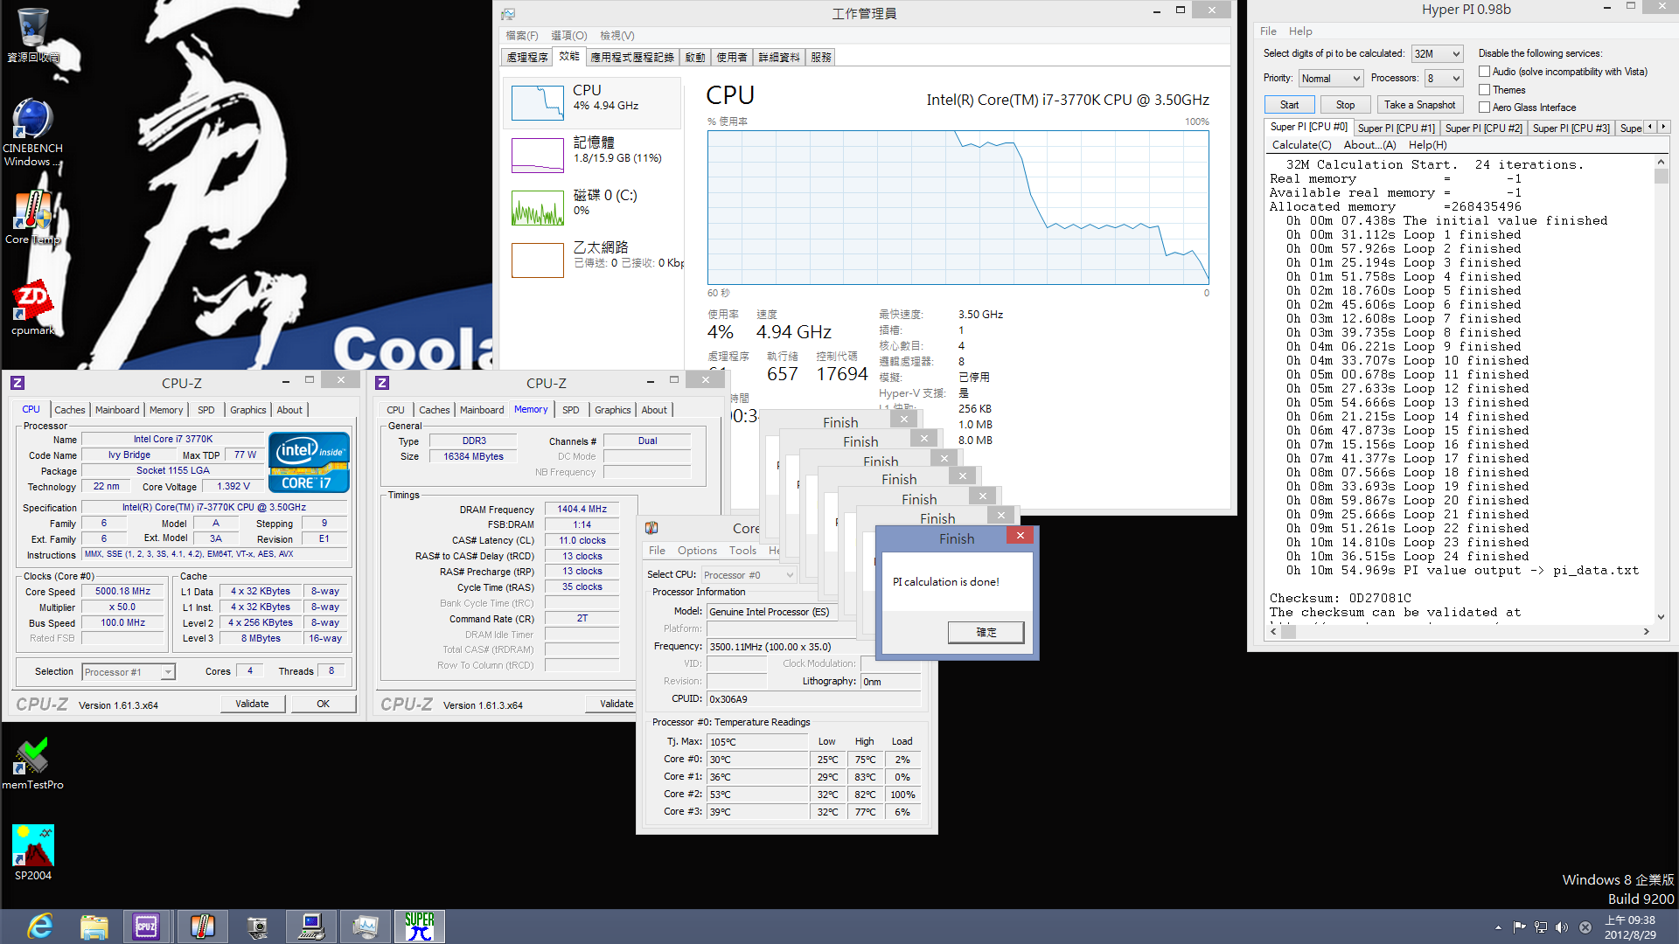This screenshot has height=944, width=1679.
Task: Open File Explorer from taskbar
Action: 94,927
